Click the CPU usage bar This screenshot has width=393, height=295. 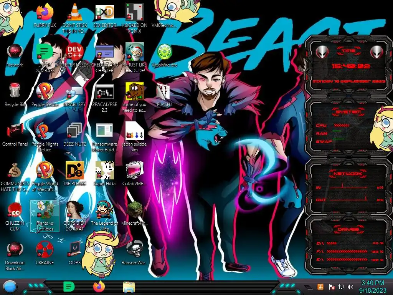click(341, 126)
